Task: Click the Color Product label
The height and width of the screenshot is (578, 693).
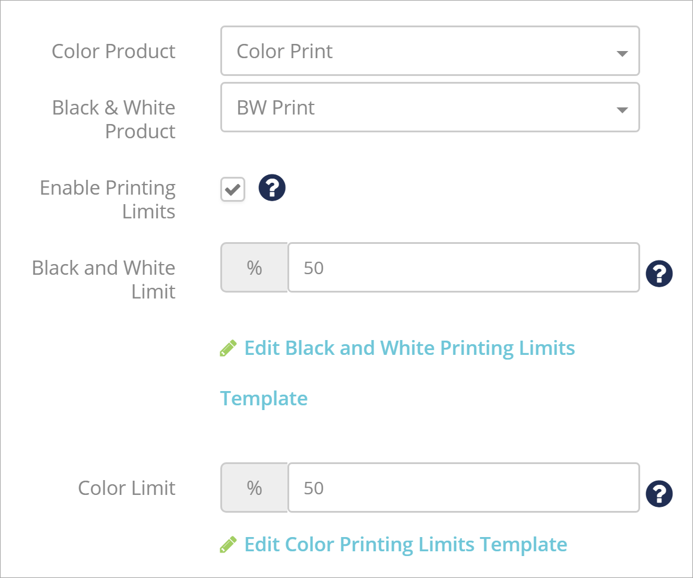Action: click(113, 51)
